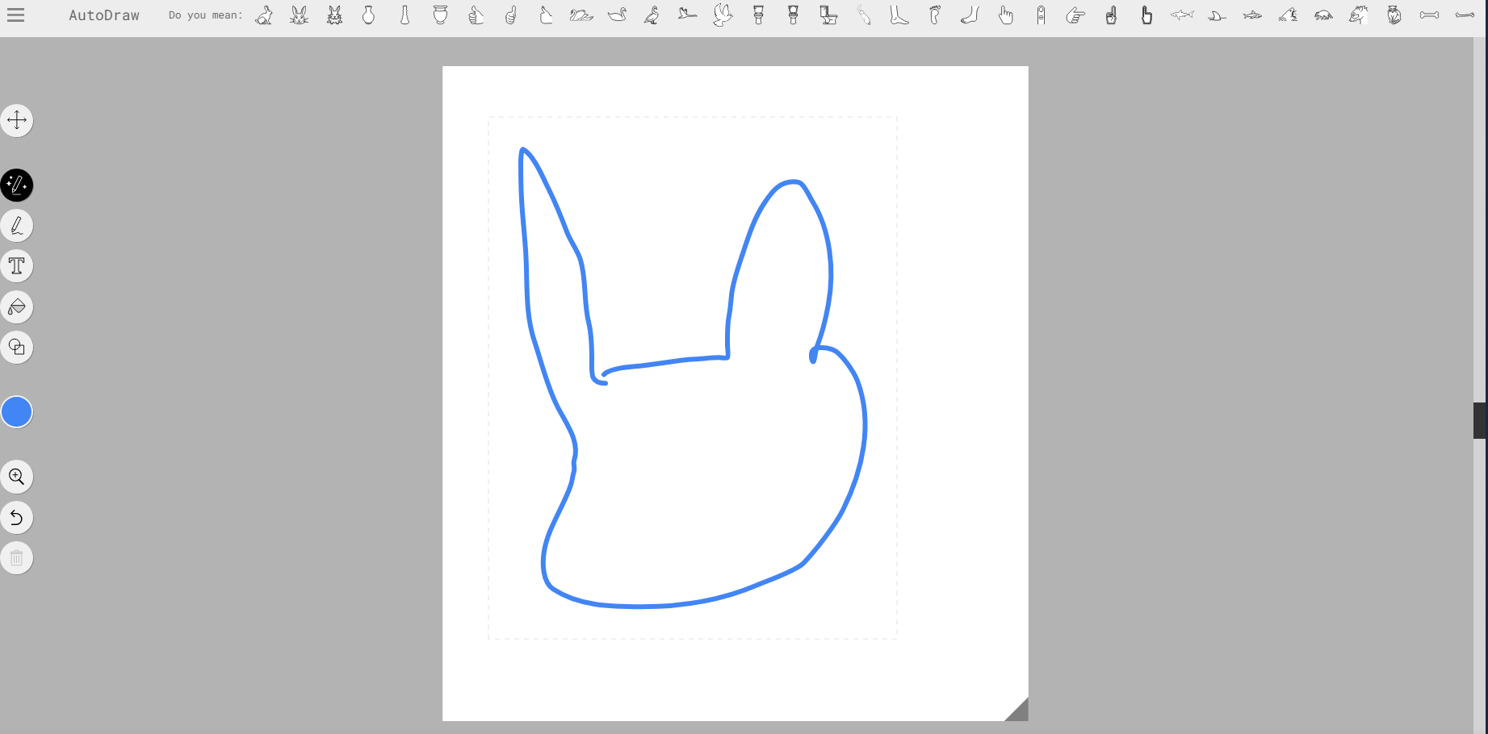The width and height of the screenshot is (1488, 734).
Task: Choose the wide urn suggestion
Action: [440, 15]
